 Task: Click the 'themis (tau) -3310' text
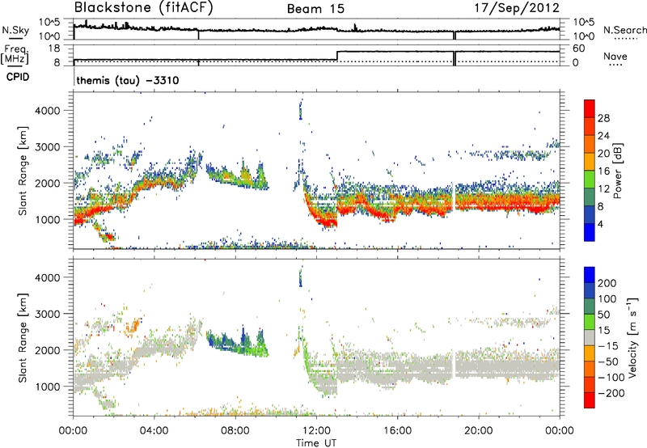[128, 80]
